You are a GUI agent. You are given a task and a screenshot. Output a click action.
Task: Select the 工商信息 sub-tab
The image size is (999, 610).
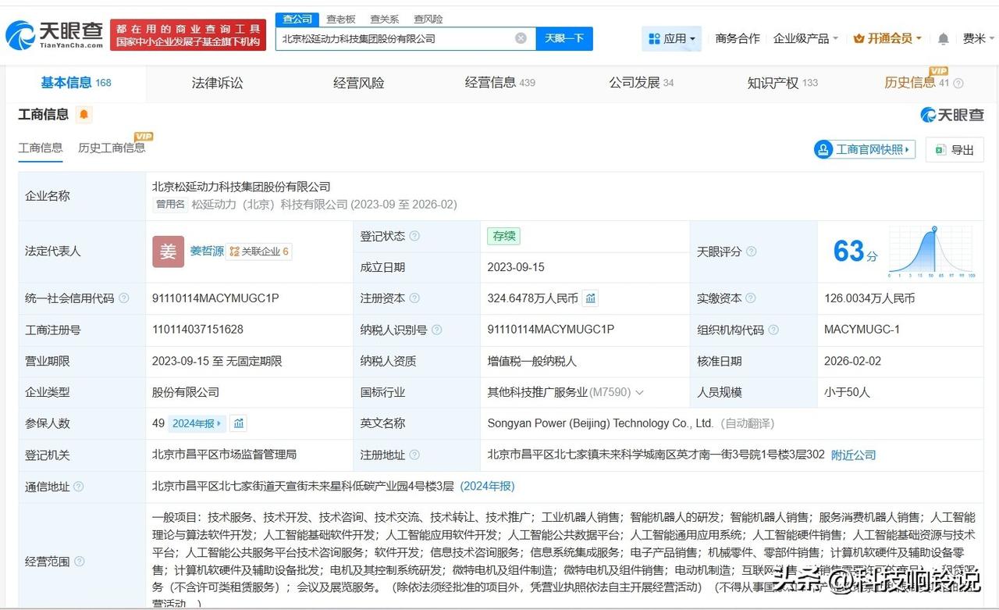tap(41, 148)
